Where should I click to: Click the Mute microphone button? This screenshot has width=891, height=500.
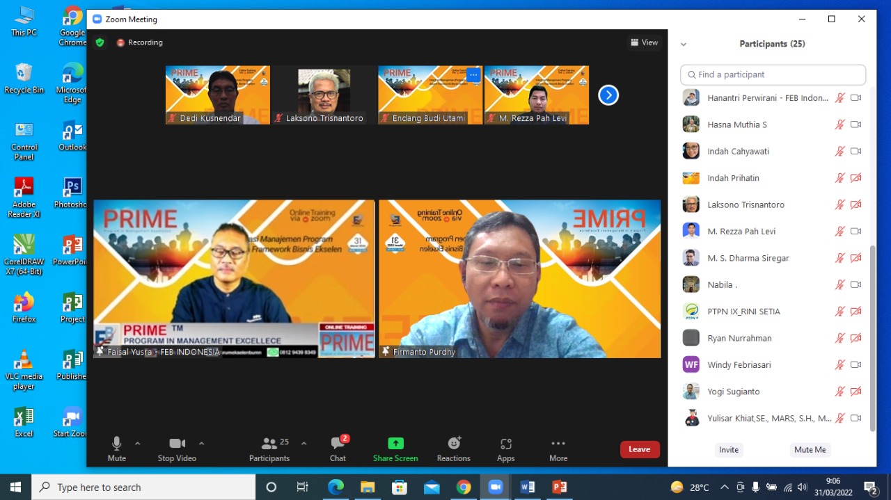(117, 449)
